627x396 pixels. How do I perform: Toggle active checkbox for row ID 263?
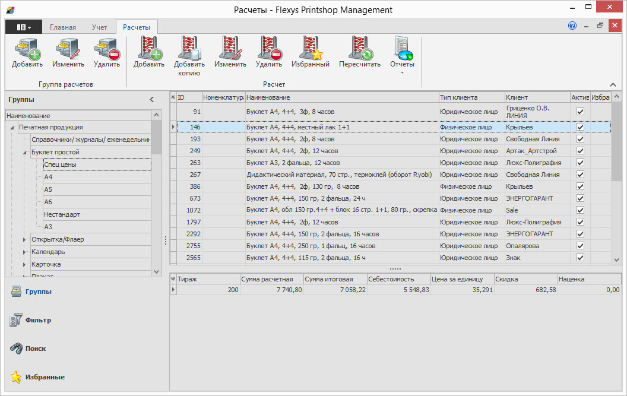click(x=580, y=163)
